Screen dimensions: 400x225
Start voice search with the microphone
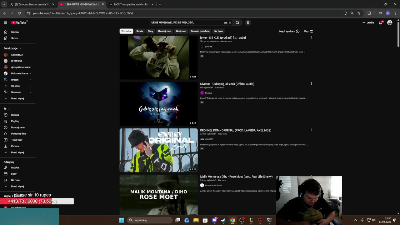tap(248, 22)
